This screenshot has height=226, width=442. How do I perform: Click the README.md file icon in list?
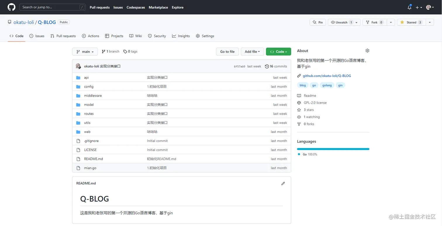pyautogui.click(x=78, y=159)
